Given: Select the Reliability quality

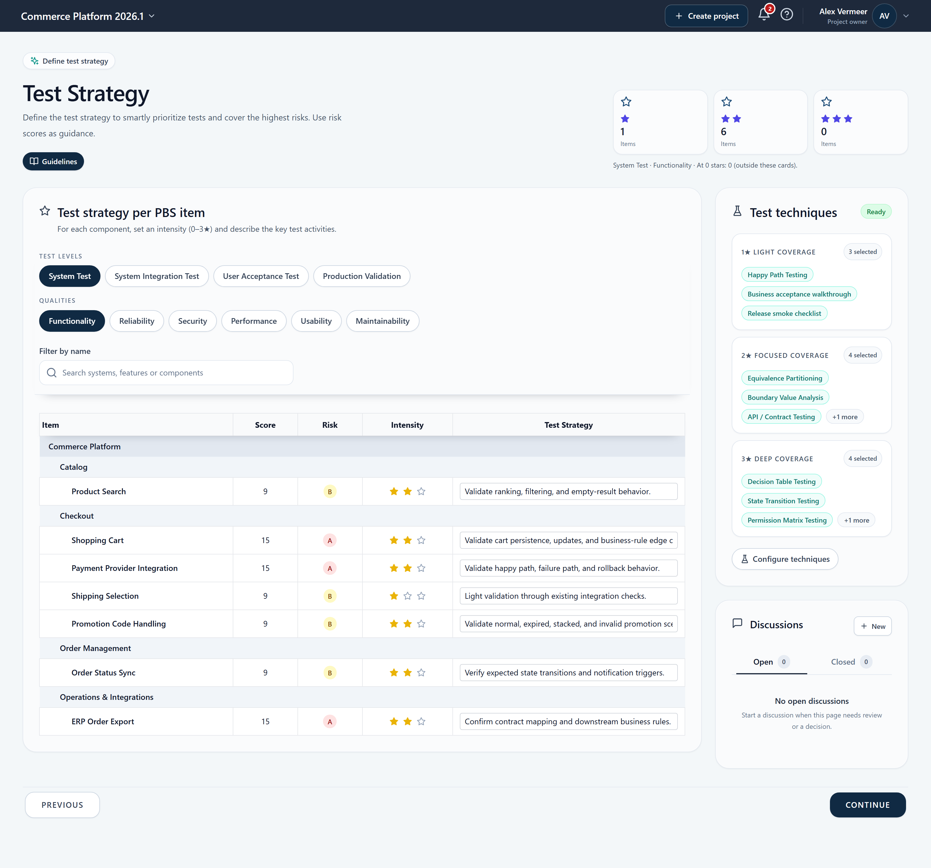Looking at the screenshot, I should (x=137, y=321).
